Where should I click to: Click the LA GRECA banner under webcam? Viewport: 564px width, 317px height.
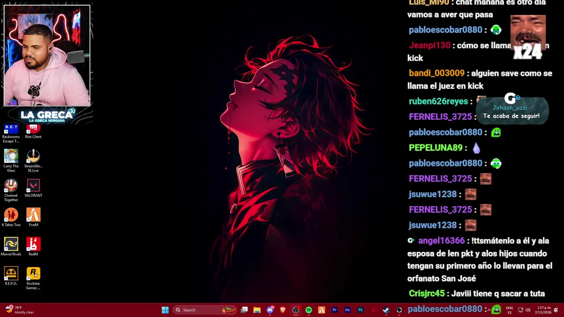click(47, 116)
